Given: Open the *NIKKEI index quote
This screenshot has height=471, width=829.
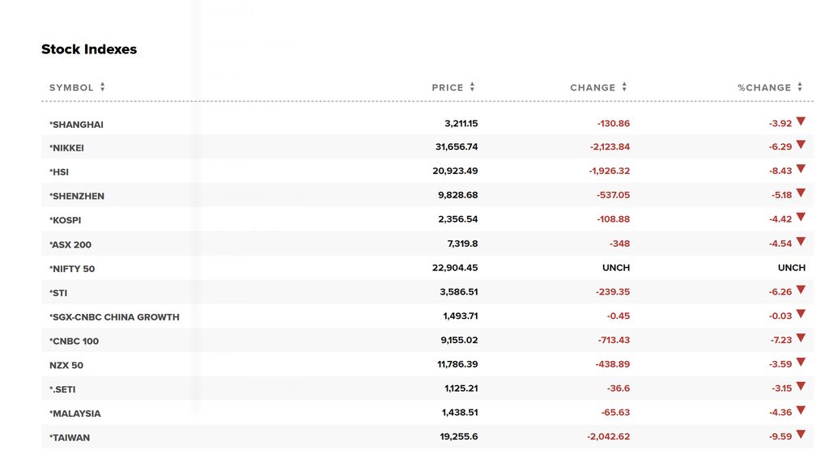Looking at the screenshot, I should tap(67, 148).
